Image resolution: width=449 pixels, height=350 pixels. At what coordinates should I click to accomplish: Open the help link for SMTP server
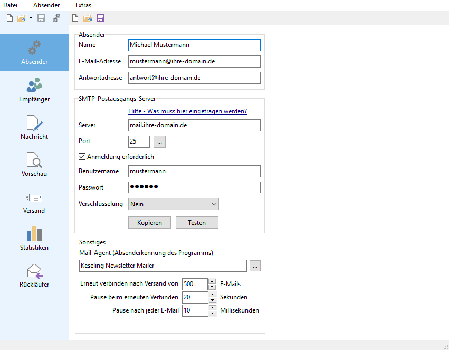click(187, 111)
